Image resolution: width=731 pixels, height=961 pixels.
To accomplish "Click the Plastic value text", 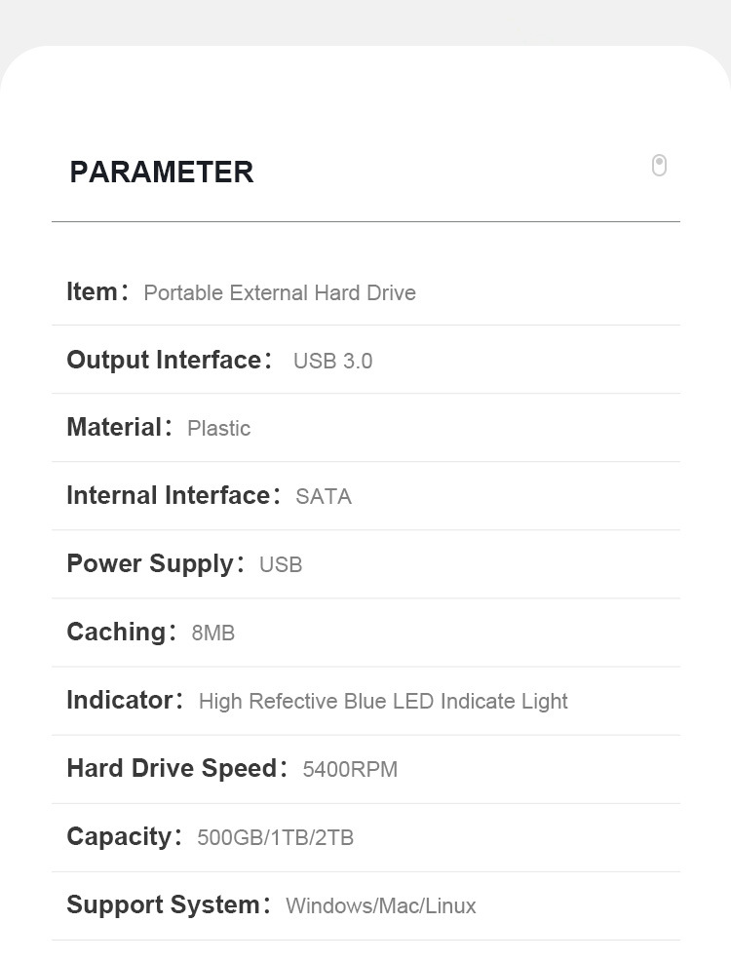I will coord(218,429).
